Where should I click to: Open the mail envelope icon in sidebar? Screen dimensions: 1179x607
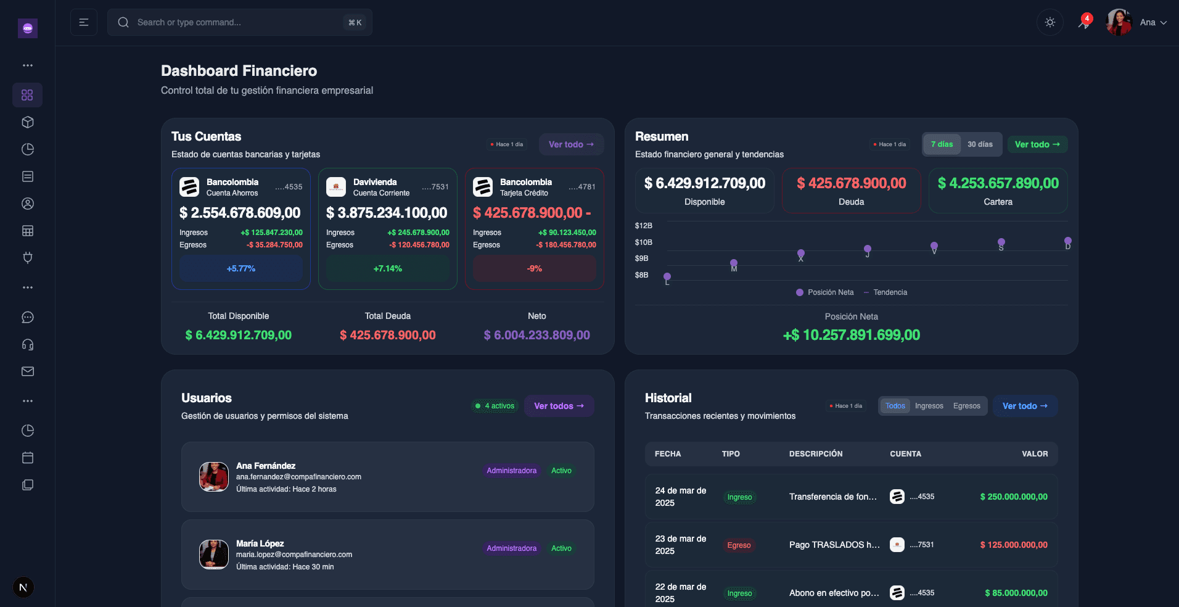click(x=27, y=371)
